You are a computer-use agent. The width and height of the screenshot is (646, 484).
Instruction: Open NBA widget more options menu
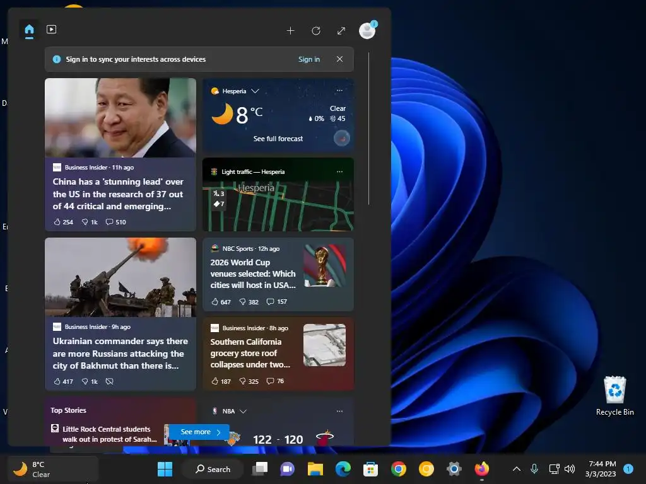339,411
